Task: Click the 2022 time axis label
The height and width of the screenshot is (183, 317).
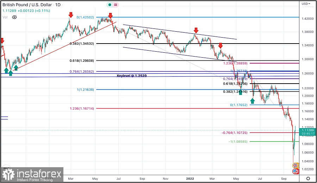Action: (x=190, y=178)
